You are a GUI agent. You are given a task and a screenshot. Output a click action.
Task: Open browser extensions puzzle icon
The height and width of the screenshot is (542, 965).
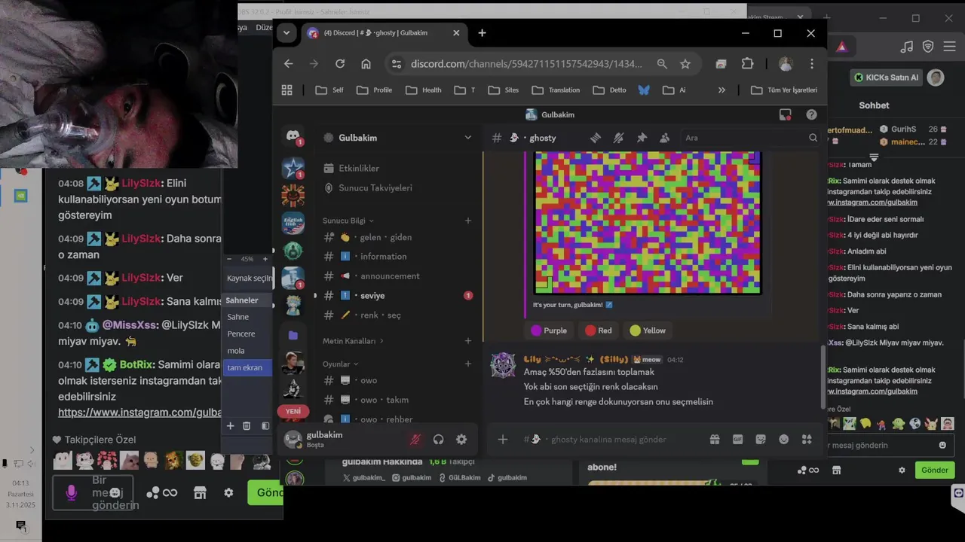[x=747, y=64]
